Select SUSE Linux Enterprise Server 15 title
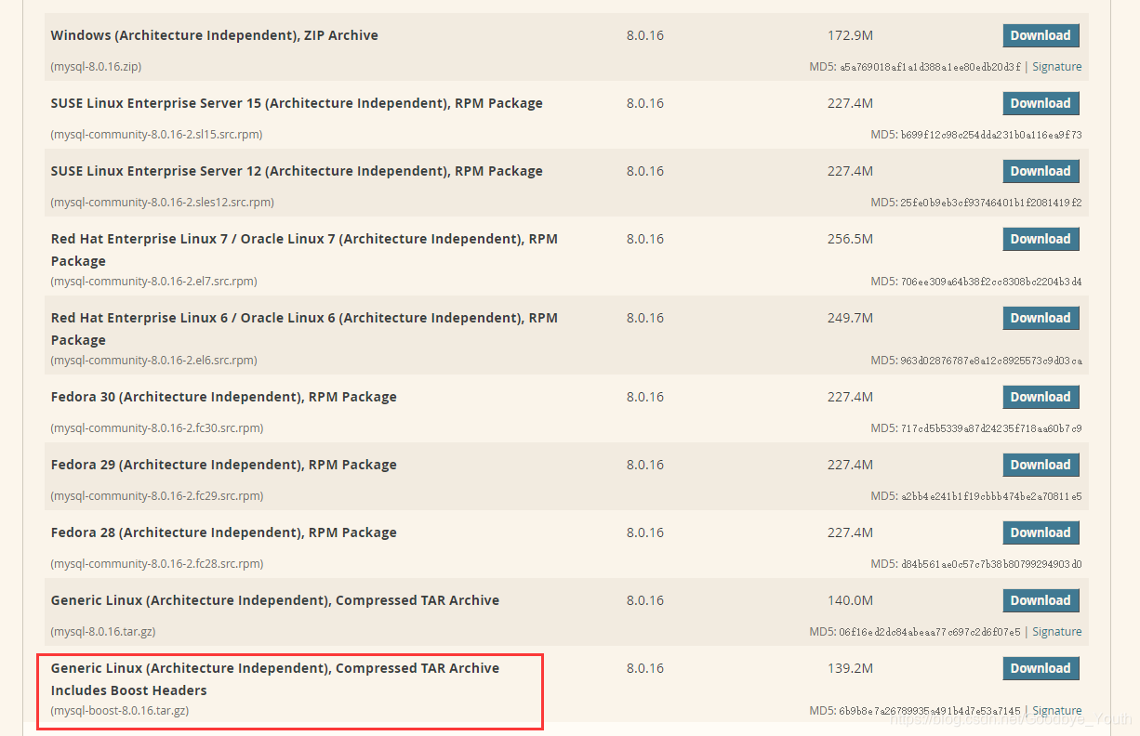 pyautogui.click(x=297, y=103)
